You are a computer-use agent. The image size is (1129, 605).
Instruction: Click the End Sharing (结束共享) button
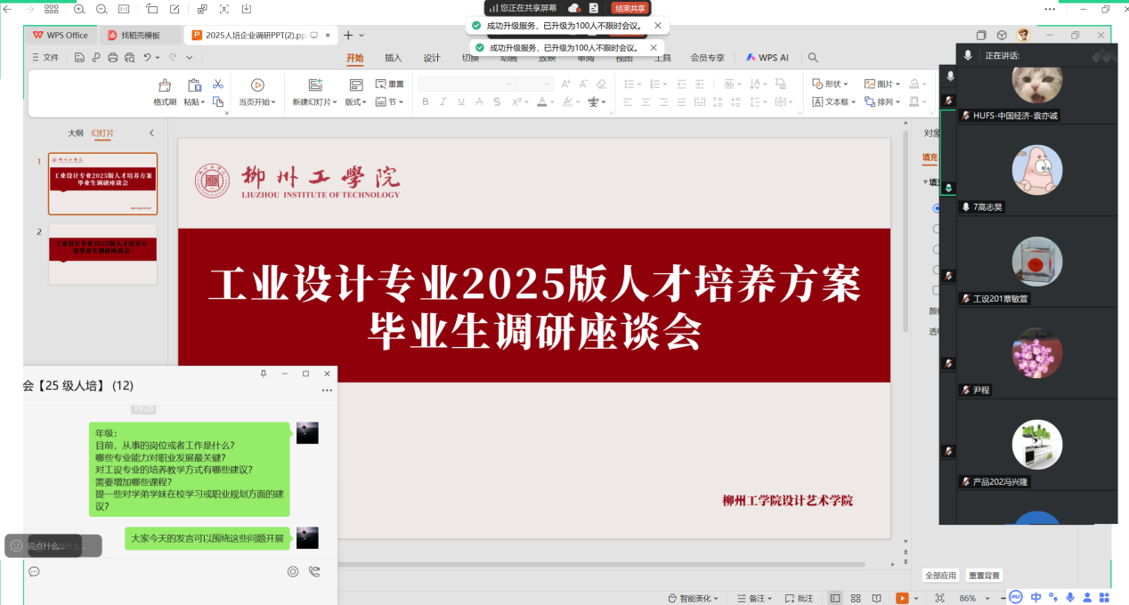point(629,8)
